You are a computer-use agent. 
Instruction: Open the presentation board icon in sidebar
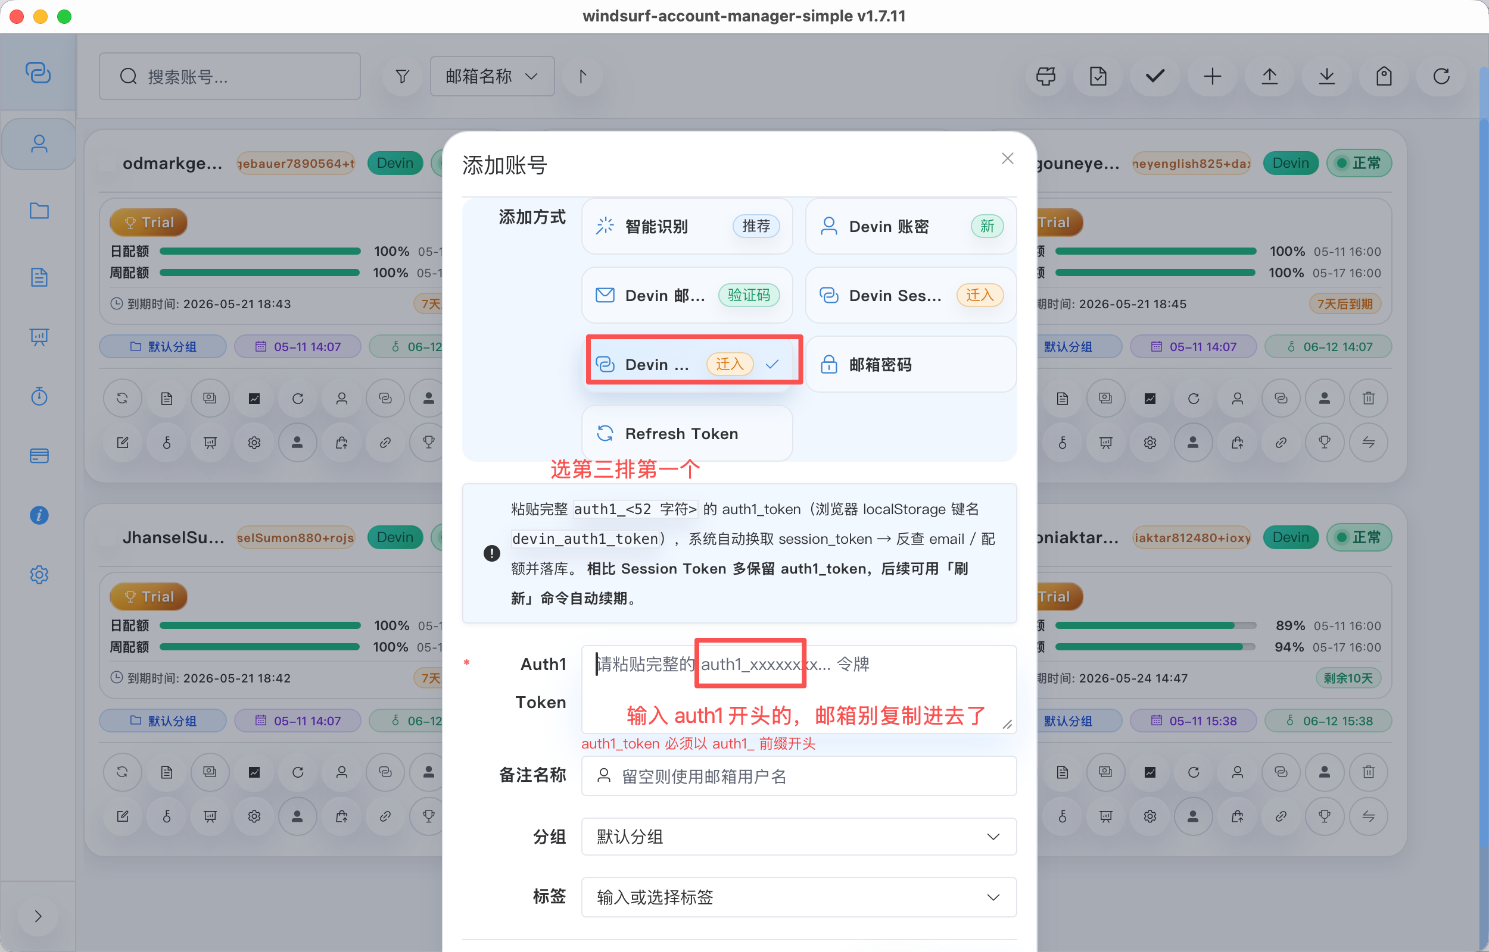[x=39, y=337]
